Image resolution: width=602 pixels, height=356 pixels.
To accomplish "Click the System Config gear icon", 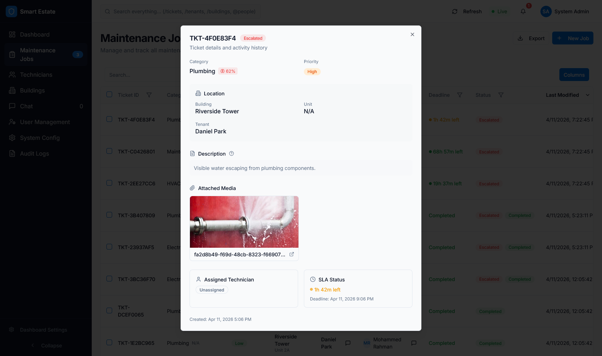I will (x=12, y=138).
